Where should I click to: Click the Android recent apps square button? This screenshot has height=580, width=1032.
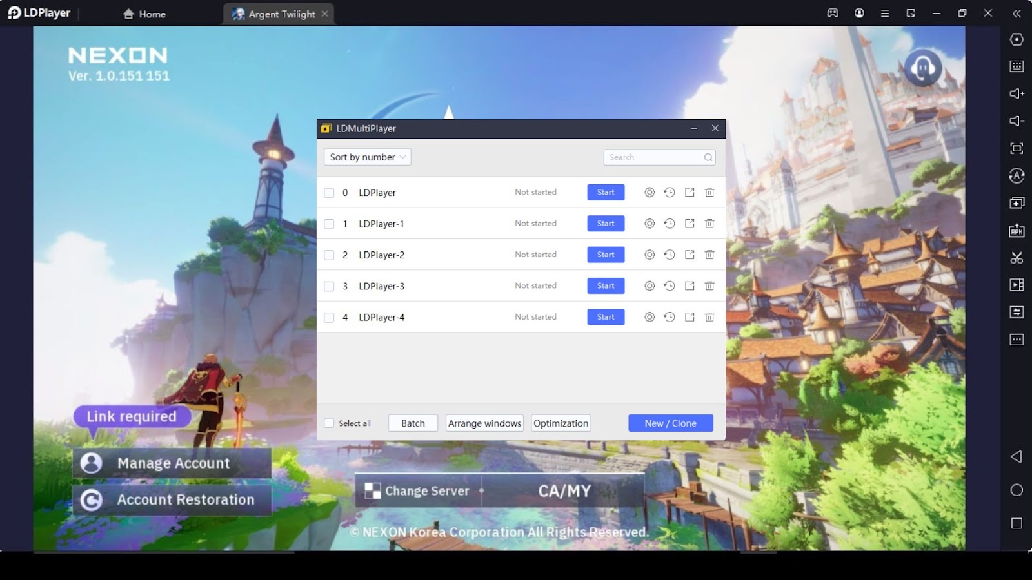pos(1017,523)
